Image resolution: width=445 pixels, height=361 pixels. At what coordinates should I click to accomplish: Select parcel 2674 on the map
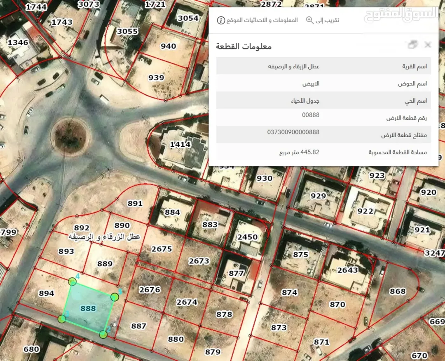(187, 302)
